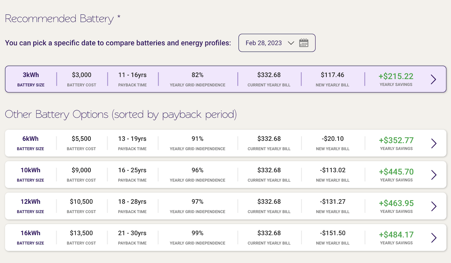Open the Feb 28, 2023 date picker
The image size is (451, 263).
tap(264, 43)
